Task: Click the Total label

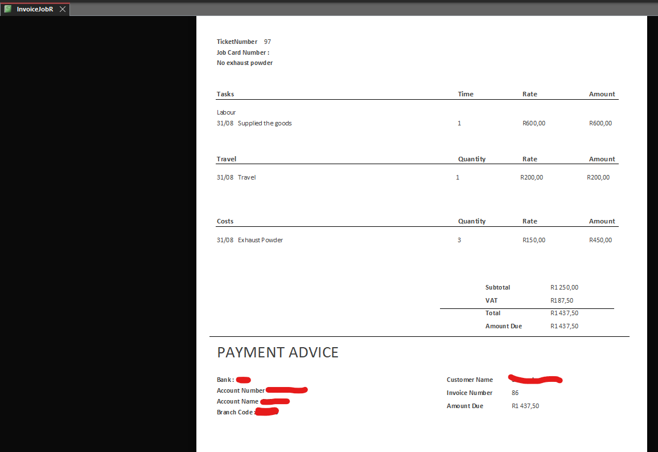Action: click(493, 313)
